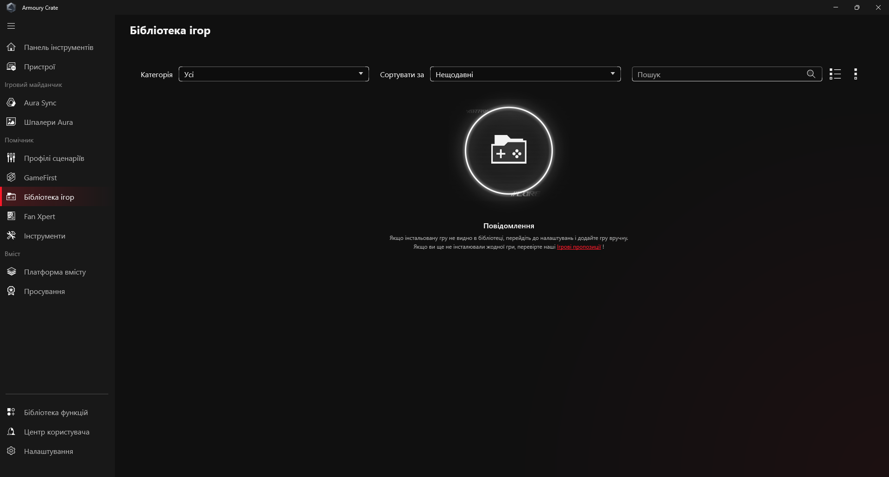
Task: Click the gear icon beside Налаштування
Action: 11,451
